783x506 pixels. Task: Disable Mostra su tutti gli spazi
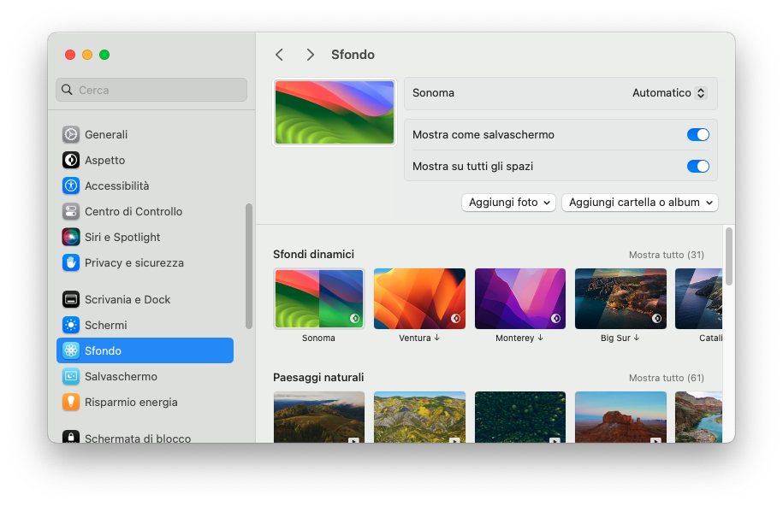point(697,166)
